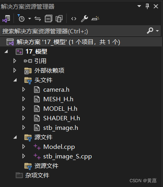
Task: Expand the MODEL_H.h file node
Action: pyautogui.click(x=24, y=108)
